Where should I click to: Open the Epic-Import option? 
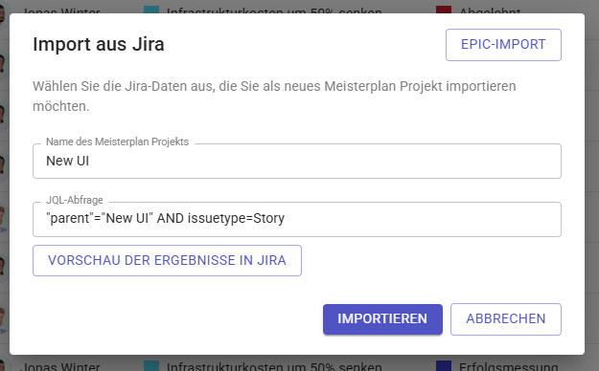(503, 45)
